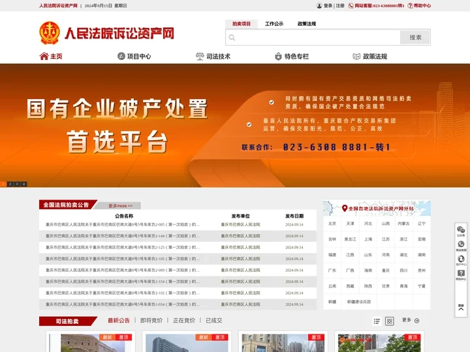Click 更多more link for announcements
The height and width of the screenshot is (352, 470).
pos(120,206)
